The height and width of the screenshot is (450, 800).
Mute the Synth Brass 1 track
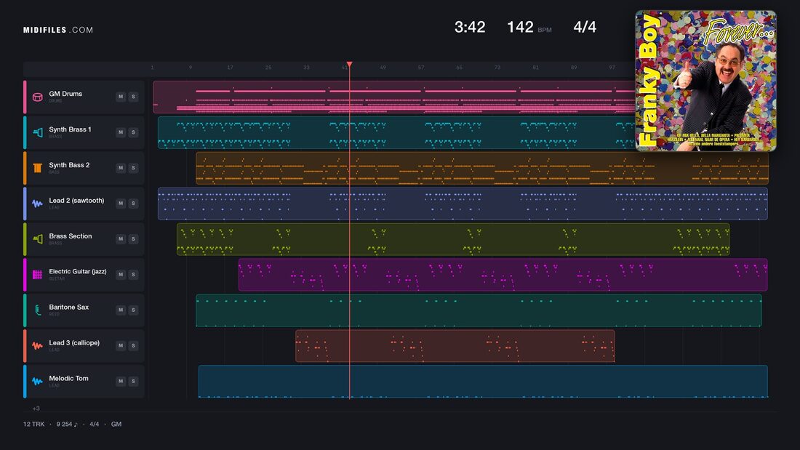(x=121, y=132)
